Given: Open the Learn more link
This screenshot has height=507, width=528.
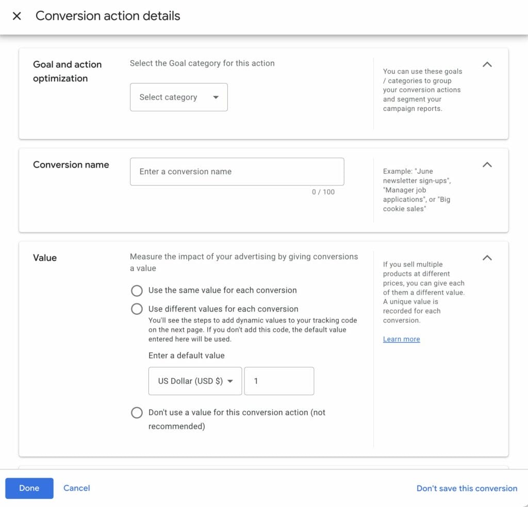Looking at the screenshot, I should 401,339.
